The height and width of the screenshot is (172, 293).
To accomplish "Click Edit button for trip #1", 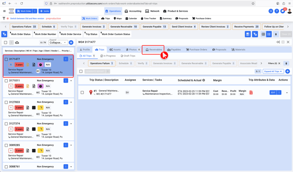I will [x=273, y=92].
